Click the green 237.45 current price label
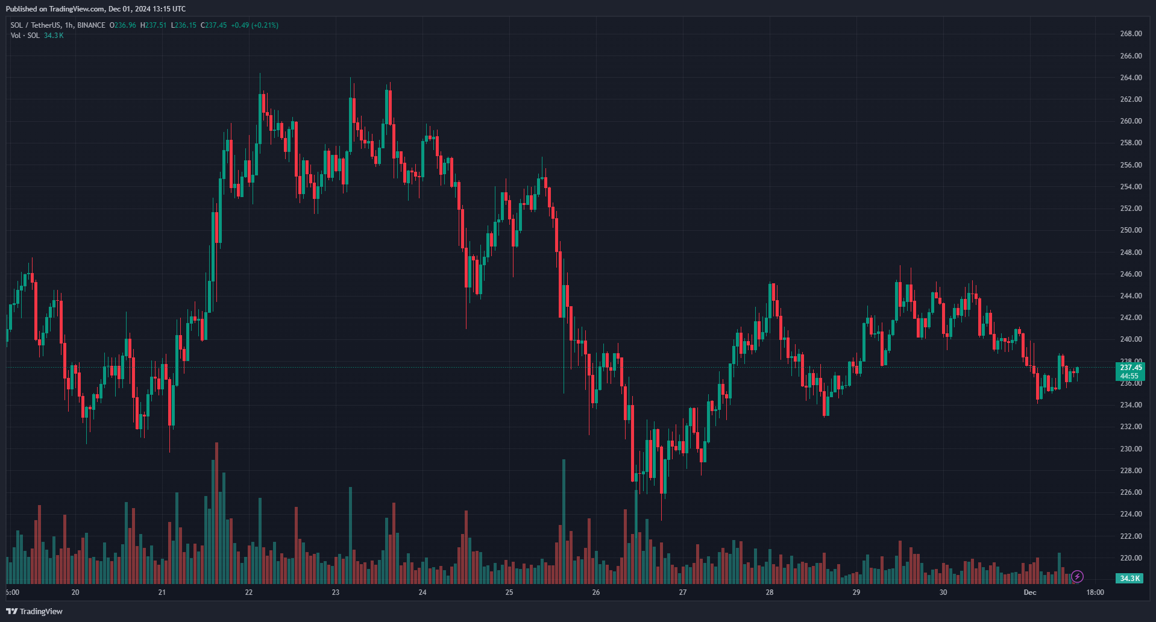 point(1130,368)
